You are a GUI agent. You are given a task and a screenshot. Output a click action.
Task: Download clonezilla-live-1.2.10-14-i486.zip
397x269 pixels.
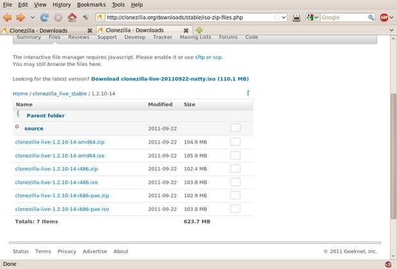[x=56, y=169]
